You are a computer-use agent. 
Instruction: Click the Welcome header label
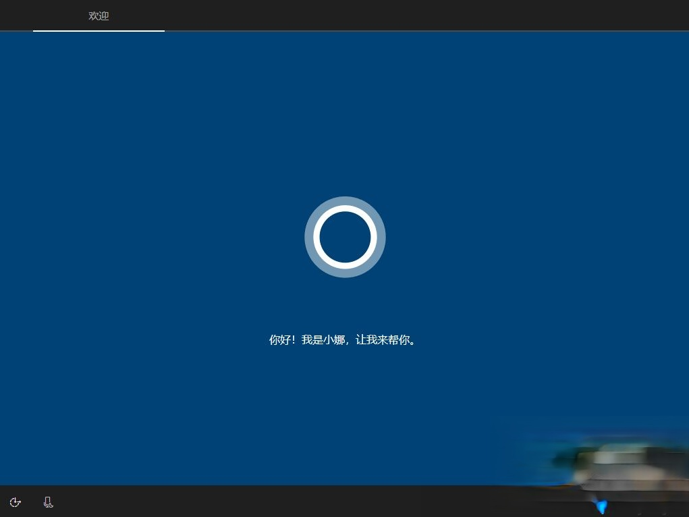99,16
